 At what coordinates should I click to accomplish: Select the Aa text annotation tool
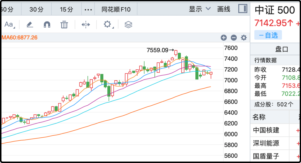pyautogui.click(x=9, y=25)
